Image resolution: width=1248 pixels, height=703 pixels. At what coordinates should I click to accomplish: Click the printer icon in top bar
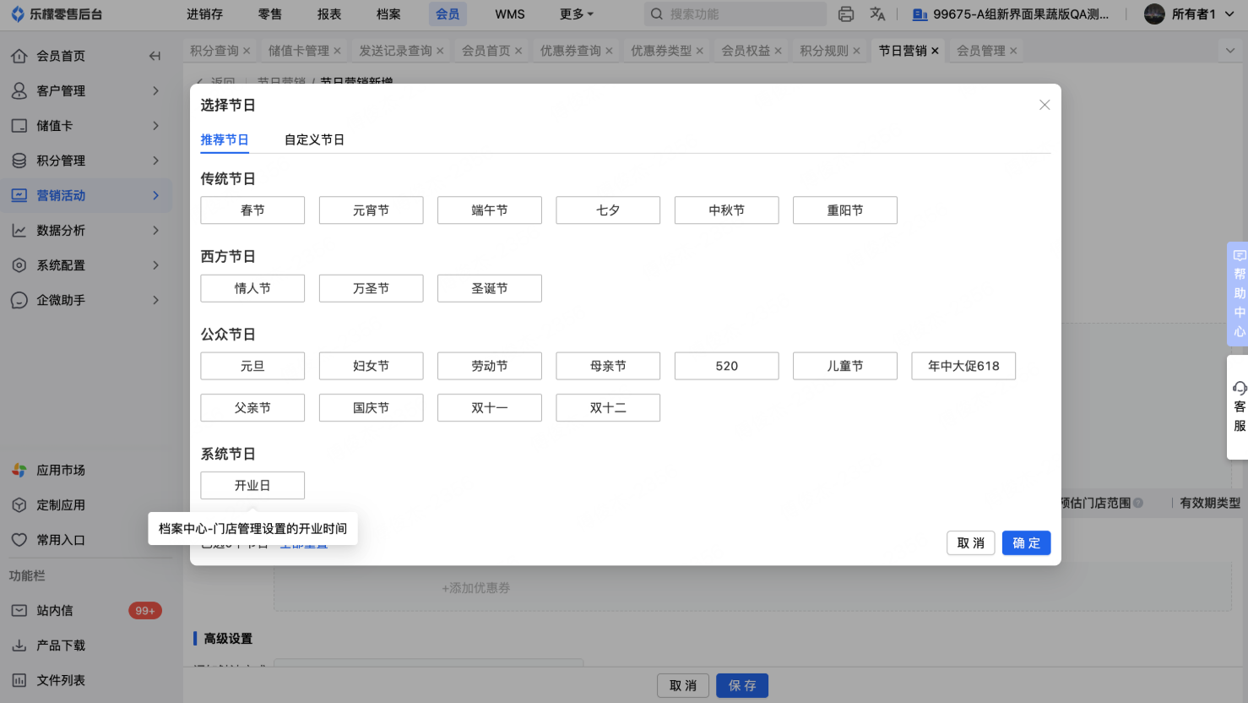(x=845, y=14)
